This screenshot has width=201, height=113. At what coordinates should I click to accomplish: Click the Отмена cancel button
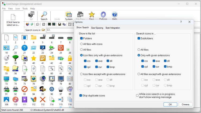[x=185, y=104]
